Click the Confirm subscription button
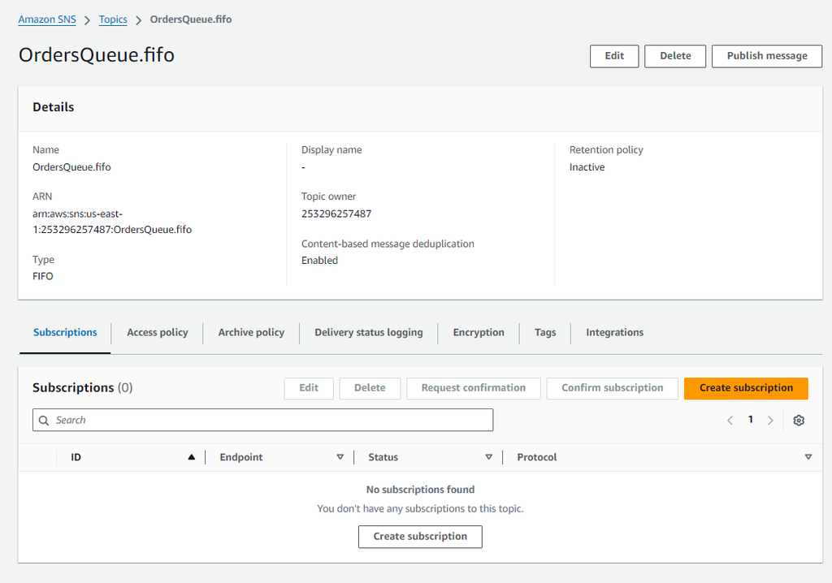This screenshot has width=832, height=583. point(612,388)
